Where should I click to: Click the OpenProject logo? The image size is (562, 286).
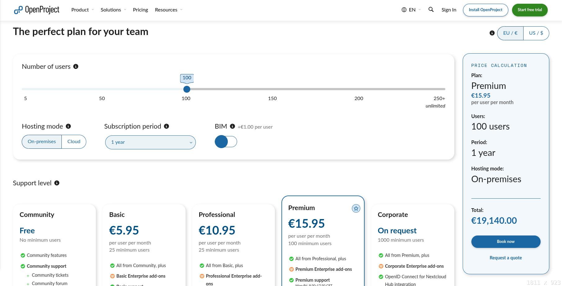point(37,10)
